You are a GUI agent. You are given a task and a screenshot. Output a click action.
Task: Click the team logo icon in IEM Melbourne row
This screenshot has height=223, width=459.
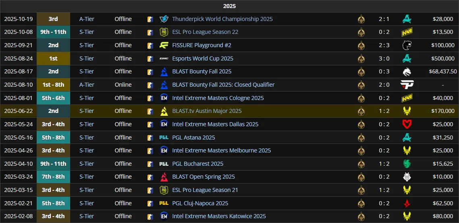(361, 151)
